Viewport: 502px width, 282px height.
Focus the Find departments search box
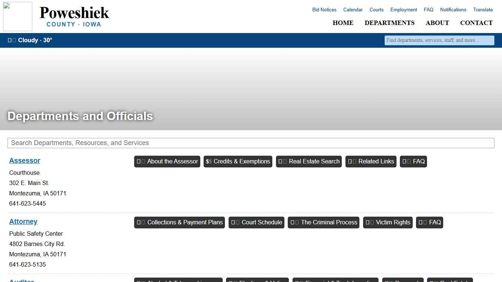439,40
